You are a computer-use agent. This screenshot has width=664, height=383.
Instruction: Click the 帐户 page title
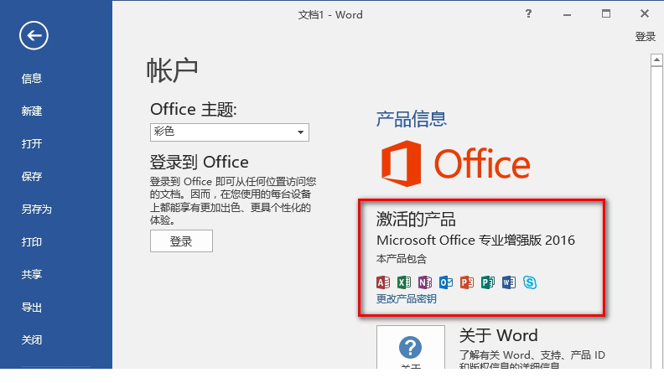coord(173,70)
